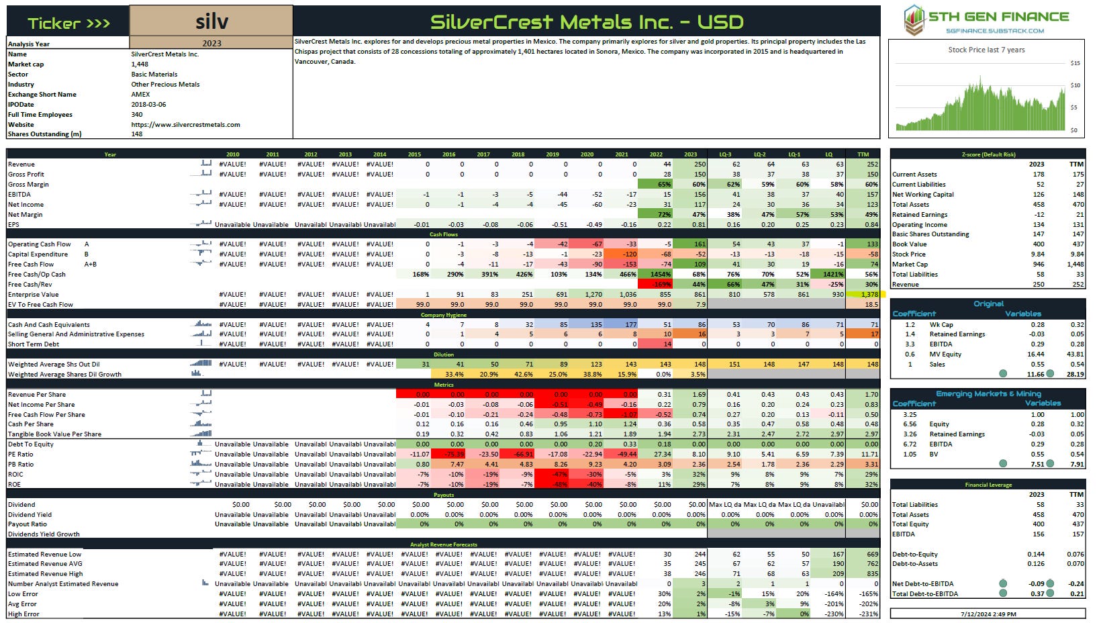Select the 'Cash Flows' section header
The height and width of the screenshot is (623, 1101).
[x=443, y=234]
